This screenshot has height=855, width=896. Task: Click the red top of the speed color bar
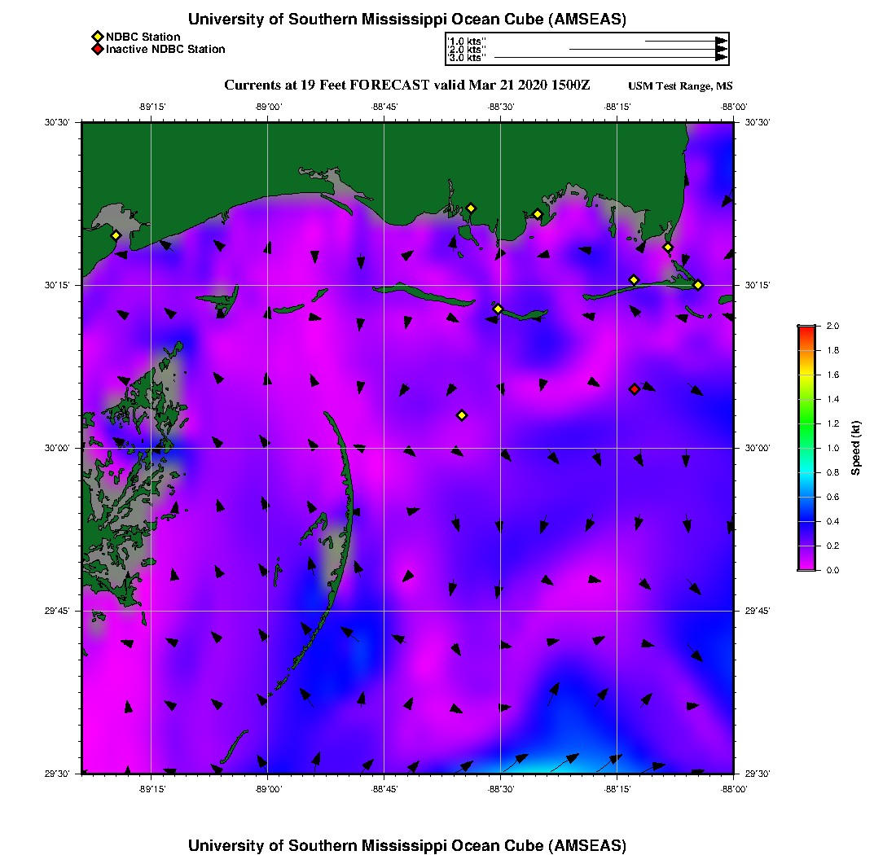pos(806,329)
